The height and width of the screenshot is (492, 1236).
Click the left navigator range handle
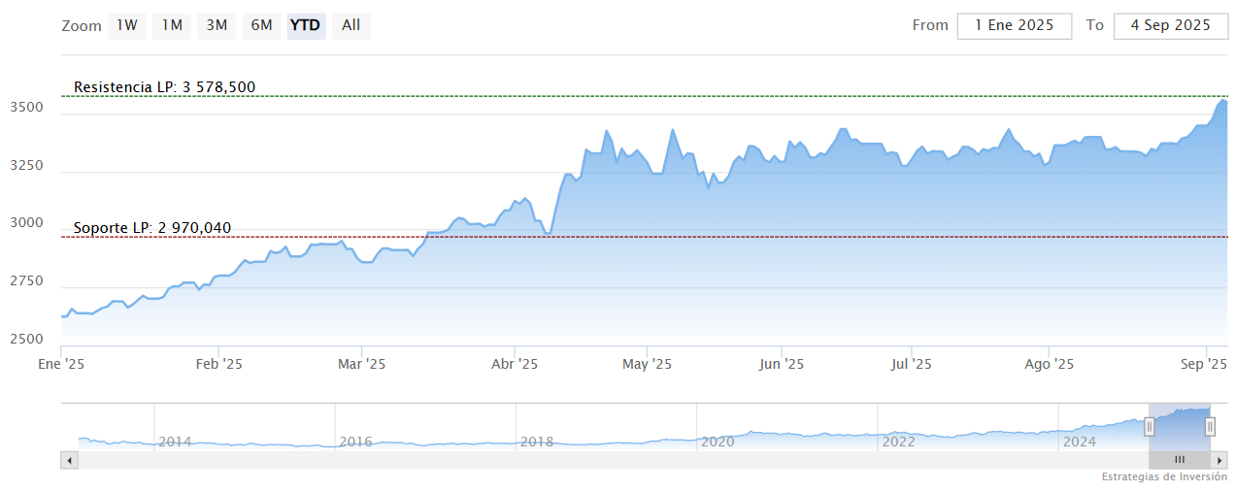[x=1150, y=427]
